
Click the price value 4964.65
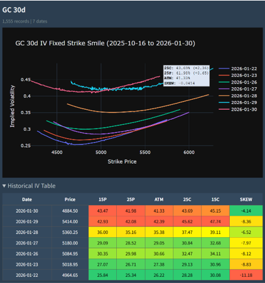(70, 275)
